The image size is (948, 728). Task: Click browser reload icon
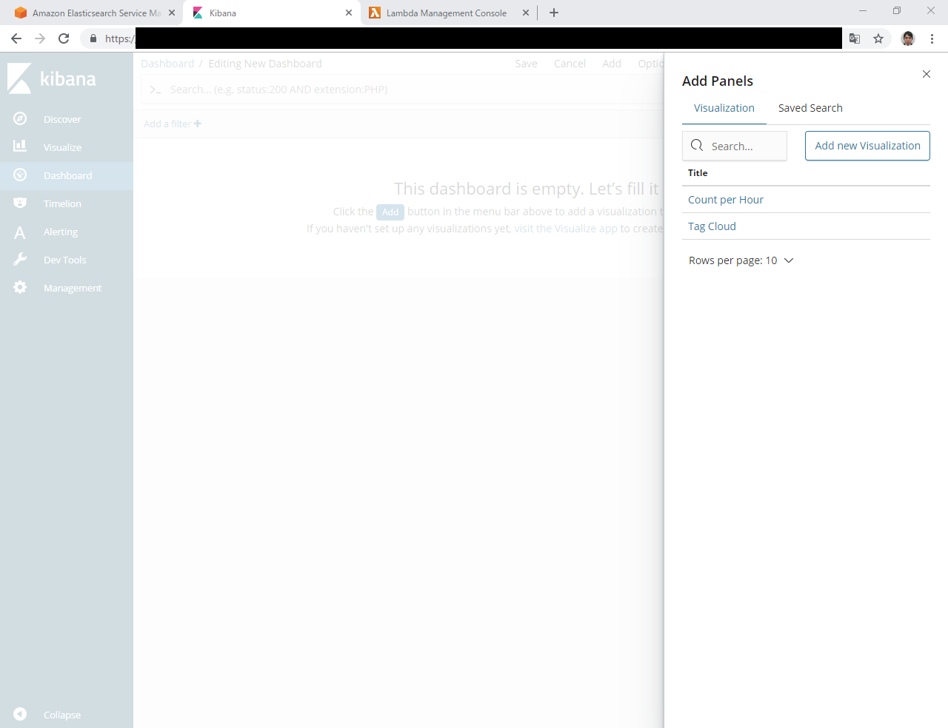pyautogui.click(x=64, y=38)
